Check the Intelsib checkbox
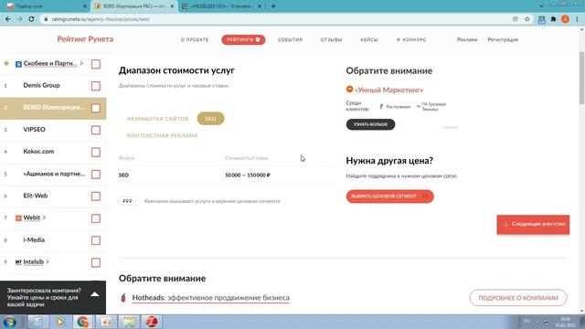 coord(96,262)
